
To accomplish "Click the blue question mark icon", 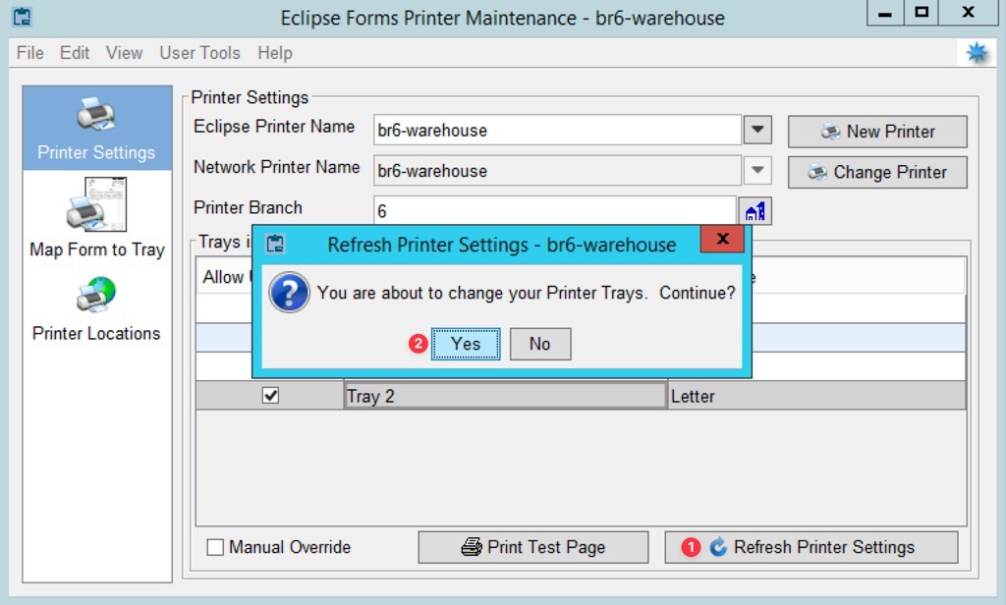I will [x=290, y=293].
